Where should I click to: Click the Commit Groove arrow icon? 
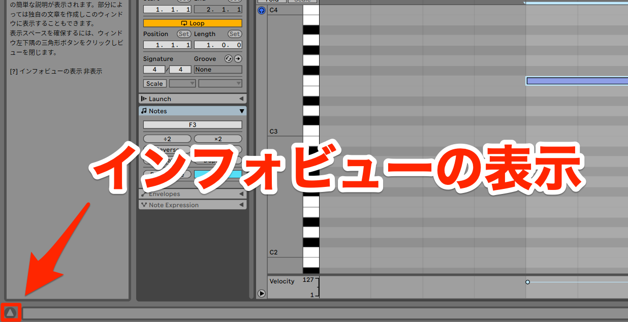click(237, 59)
